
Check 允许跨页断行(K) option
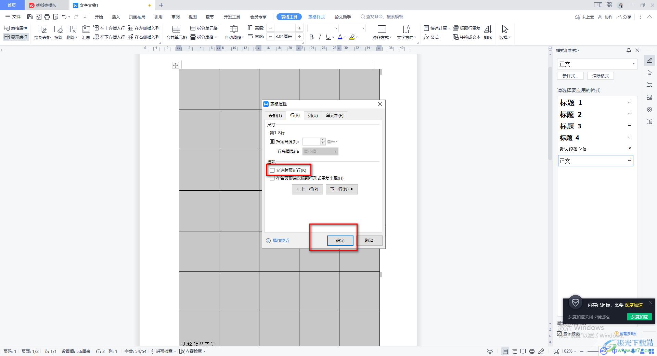(x=272, y=170)
